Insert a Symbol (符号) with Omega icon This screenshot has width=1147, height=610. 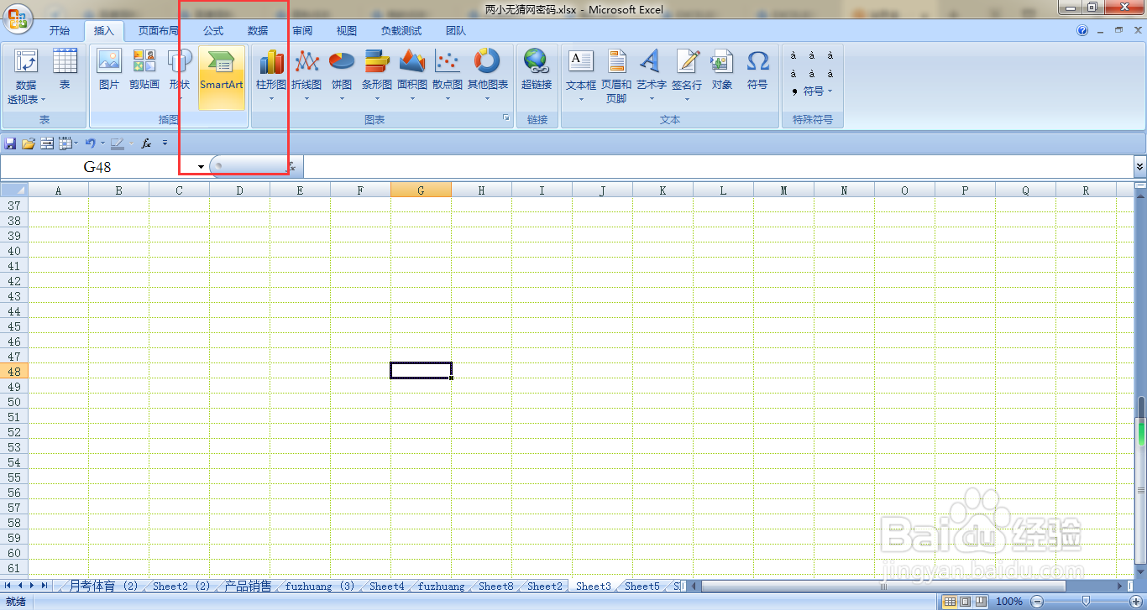(757, 76)
